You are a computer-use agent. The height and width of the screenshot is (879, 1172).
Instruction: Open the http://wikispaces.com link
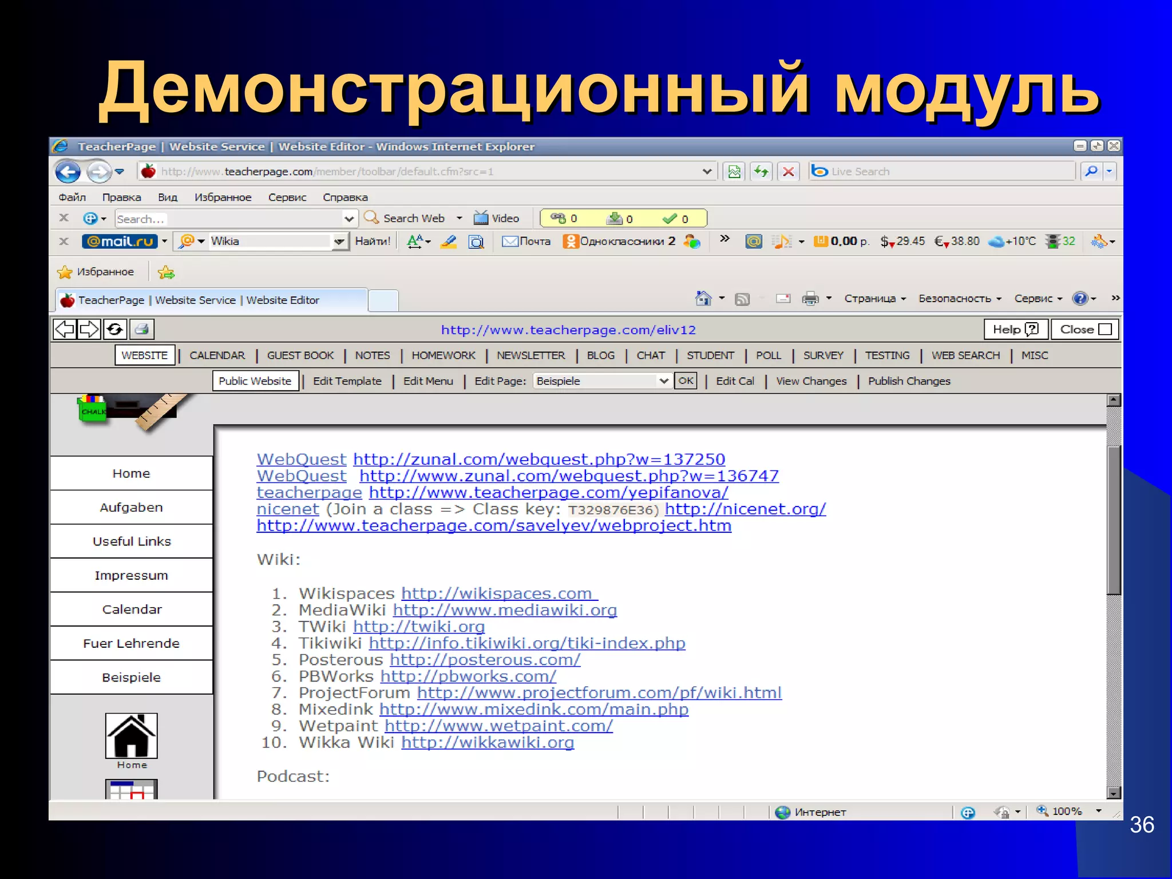tap(499, 593)
